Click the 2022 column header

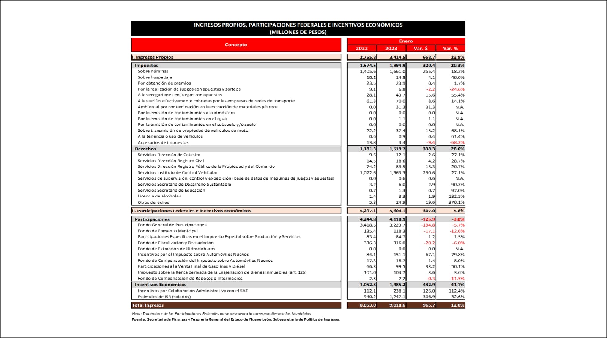(361, 48)
